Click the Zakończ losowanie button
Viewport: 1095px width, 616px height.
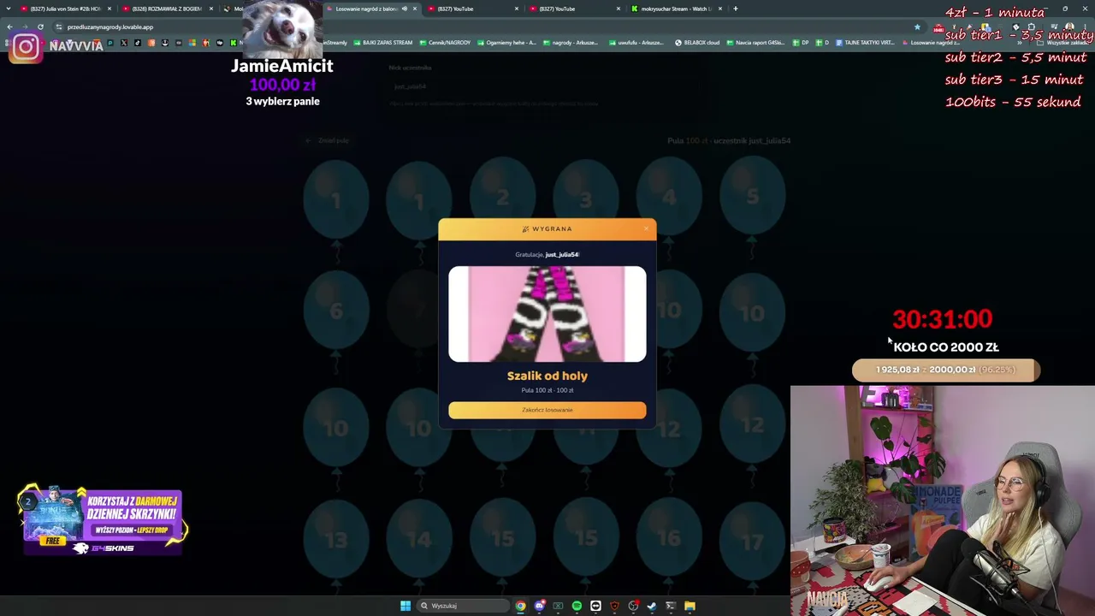(547, 410)
